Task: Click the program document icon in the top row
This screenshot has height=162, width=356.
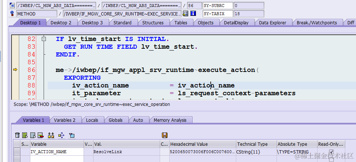Action: pyautogui.click(x=13, y=6)
